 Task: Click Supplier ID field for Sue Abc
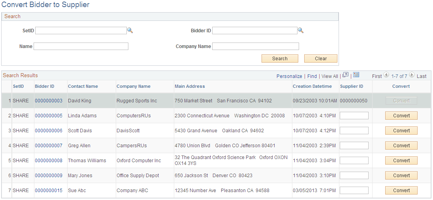tap(354, 190)
